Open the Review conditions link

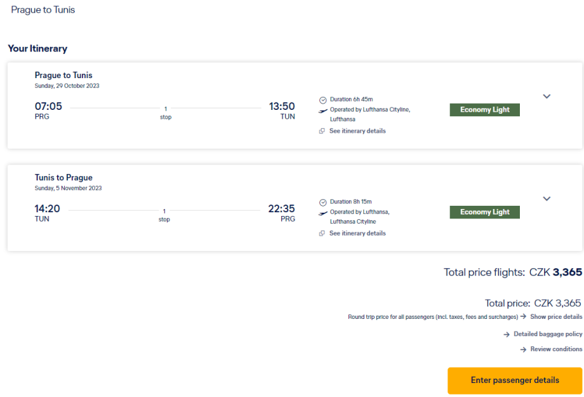(x=556, y=349)
